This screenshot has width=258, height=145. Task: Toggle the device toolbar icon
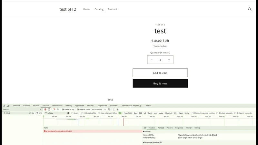pyautogui.click(x=8, y=106)
